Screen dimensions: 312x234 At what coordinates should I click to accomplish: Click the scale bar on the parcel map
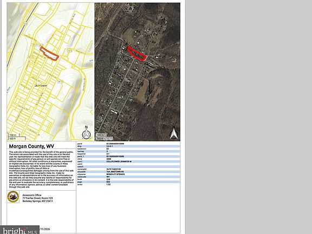[x=17, y=137]
